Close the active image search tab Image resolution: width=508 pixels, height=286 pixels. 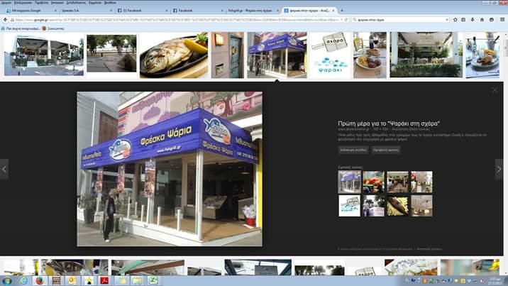click(x=333, y=11)
